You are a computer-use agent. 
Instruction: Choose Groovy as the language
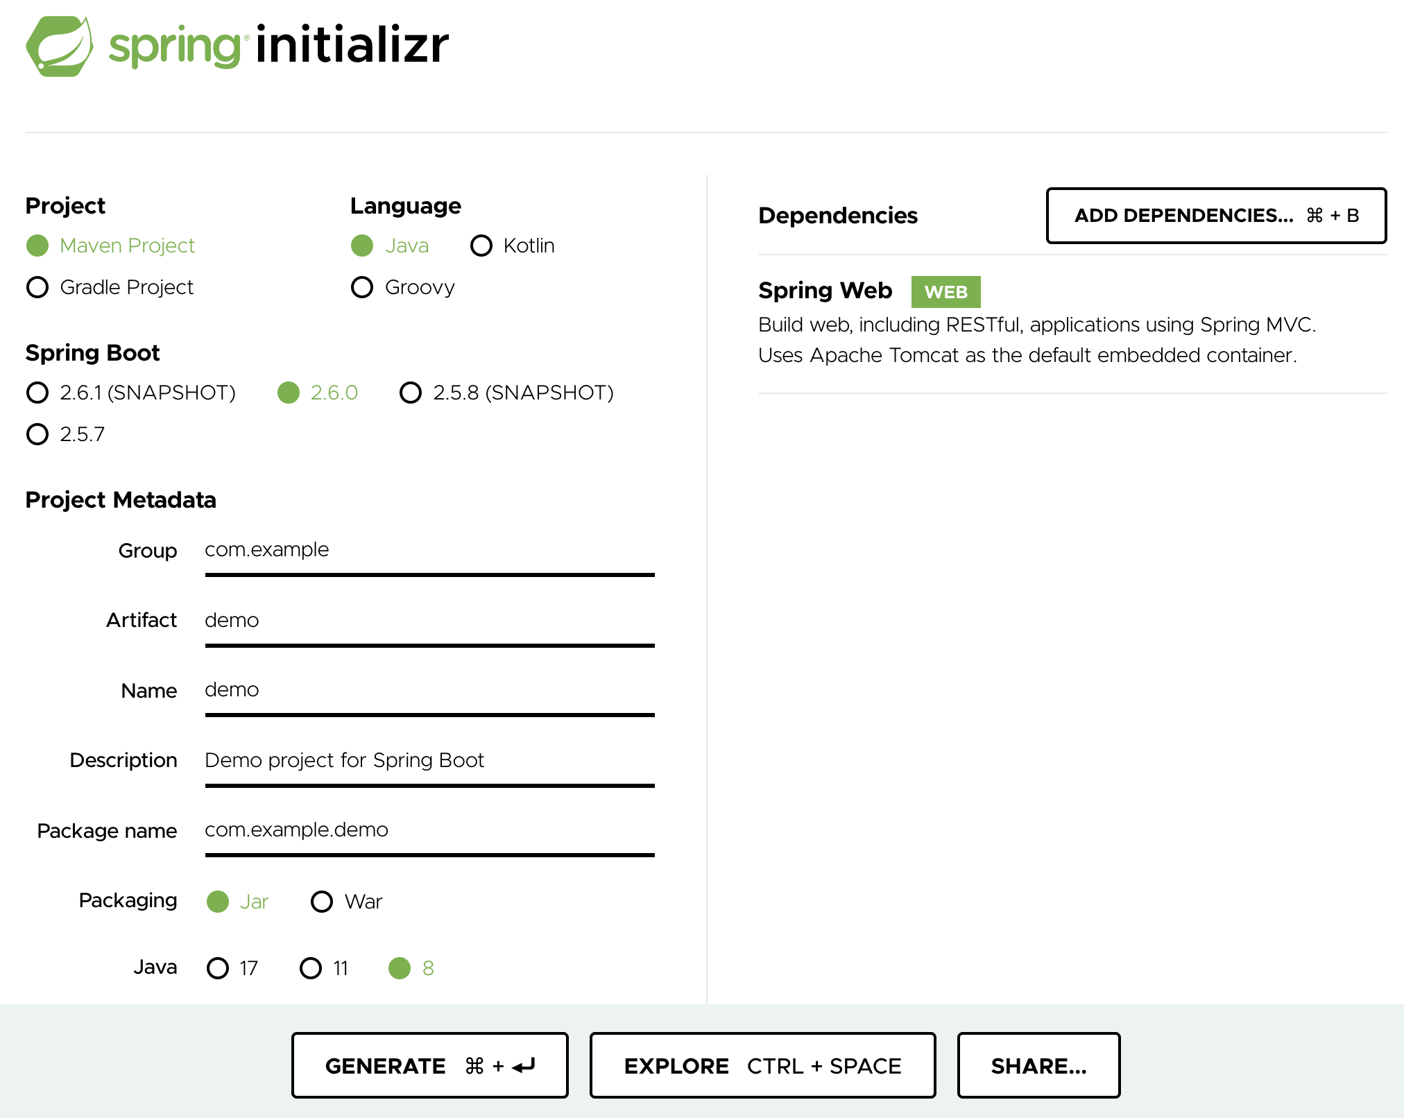tap(362, 287)
